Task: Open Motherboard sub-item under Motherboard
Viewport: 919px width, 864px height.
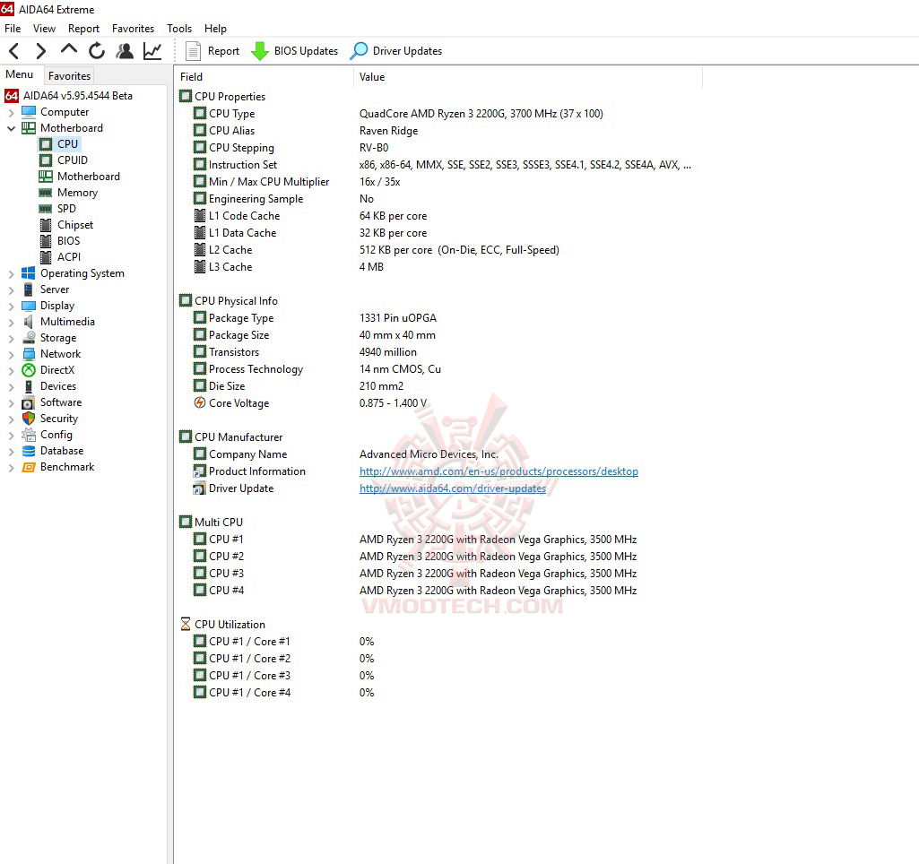Action: tap(89, 177)
